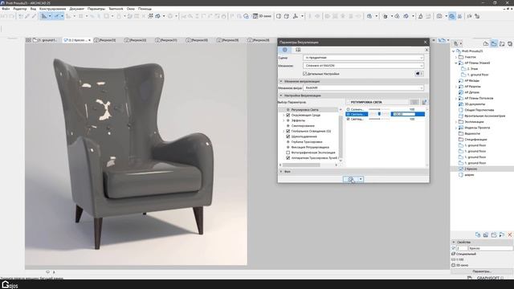The height and width of the screenshot is (289, 514).
Task: Expand the Участок folder in navigator
Action: pyautogui.click(x=456, y=57)
